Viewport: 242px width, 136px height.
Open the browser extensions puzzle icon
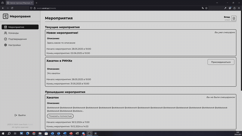click(234, 8)
